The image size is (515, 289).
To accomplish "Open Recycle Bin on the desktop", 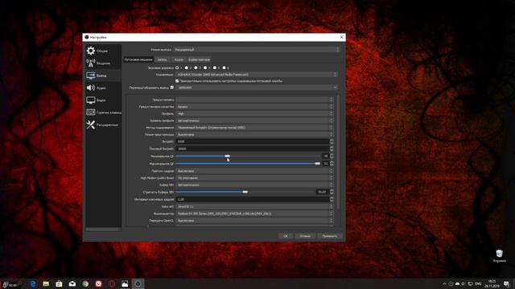I will pos(499,255).
